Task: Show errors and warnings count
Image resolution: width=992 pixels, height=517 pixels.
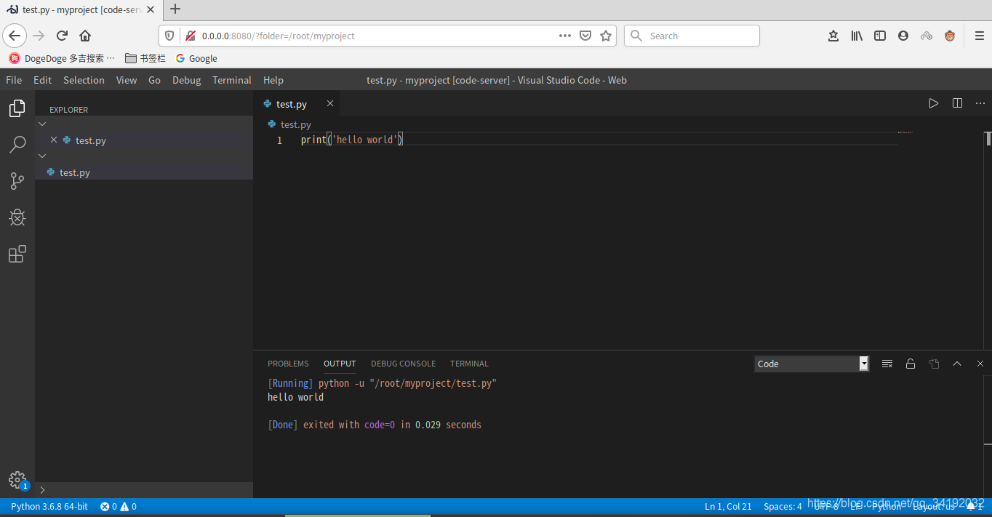Action: coord(119,506)
